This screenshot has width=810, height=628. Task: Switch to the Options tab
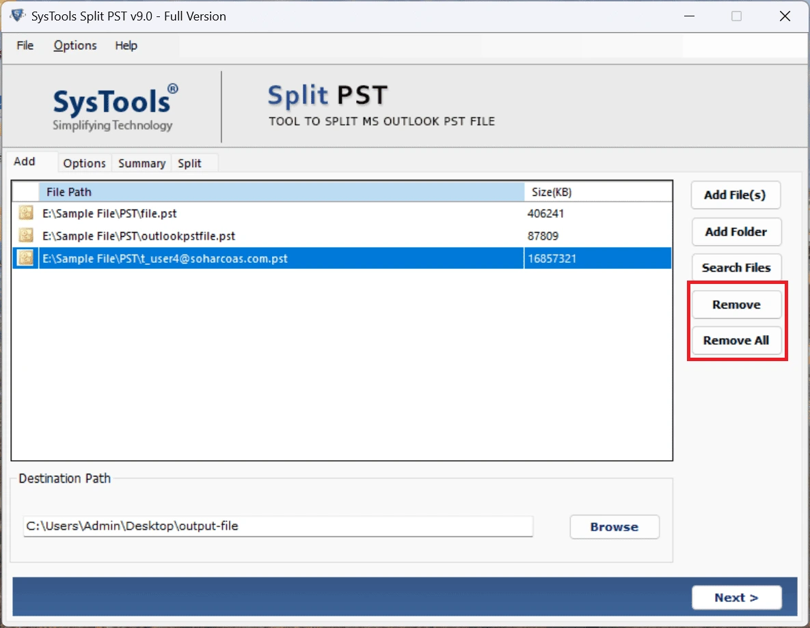coord(84,163)
